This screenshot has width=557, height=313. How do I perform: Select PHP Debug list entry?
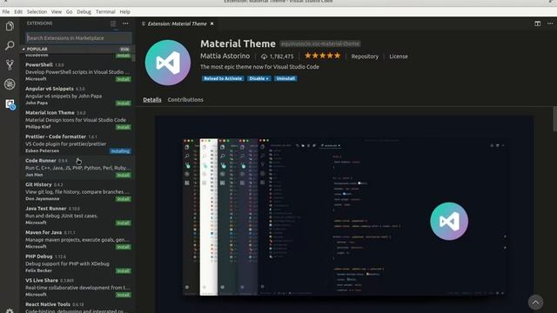pos(77,263)
